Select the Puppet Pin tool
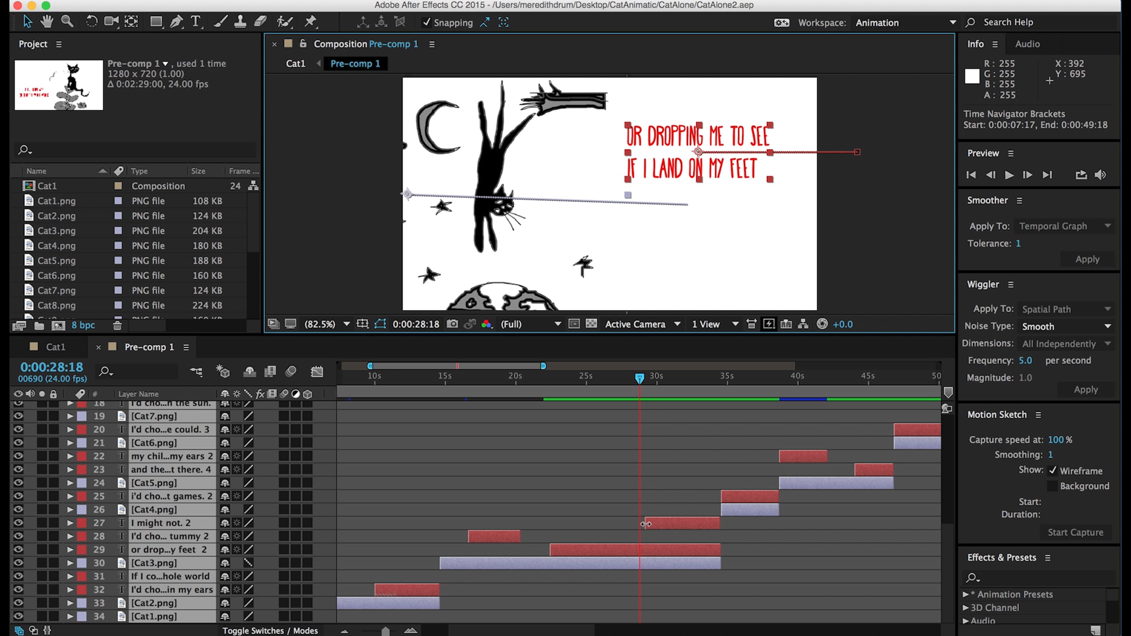This screenshot has height=636, width=1131. 310,22
